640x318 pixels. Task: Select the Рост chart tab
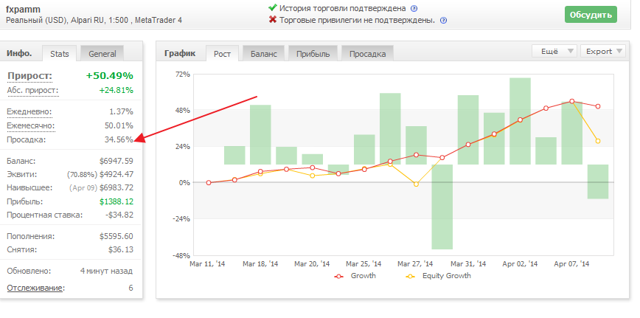point(222,53)
